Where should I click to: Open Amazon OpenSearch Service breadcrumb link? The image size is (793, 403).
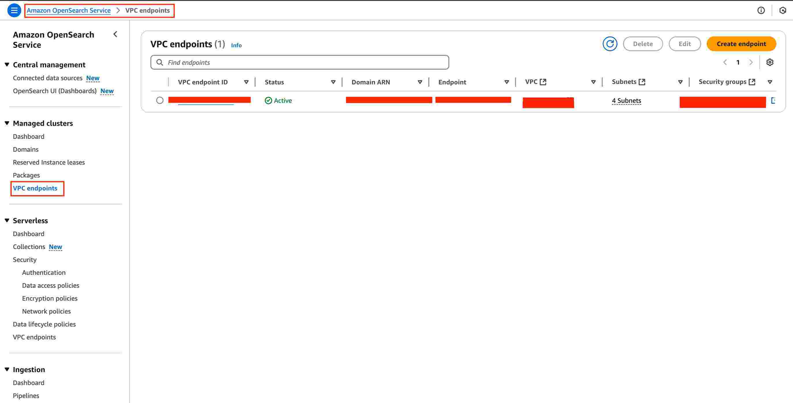(69, 10)
